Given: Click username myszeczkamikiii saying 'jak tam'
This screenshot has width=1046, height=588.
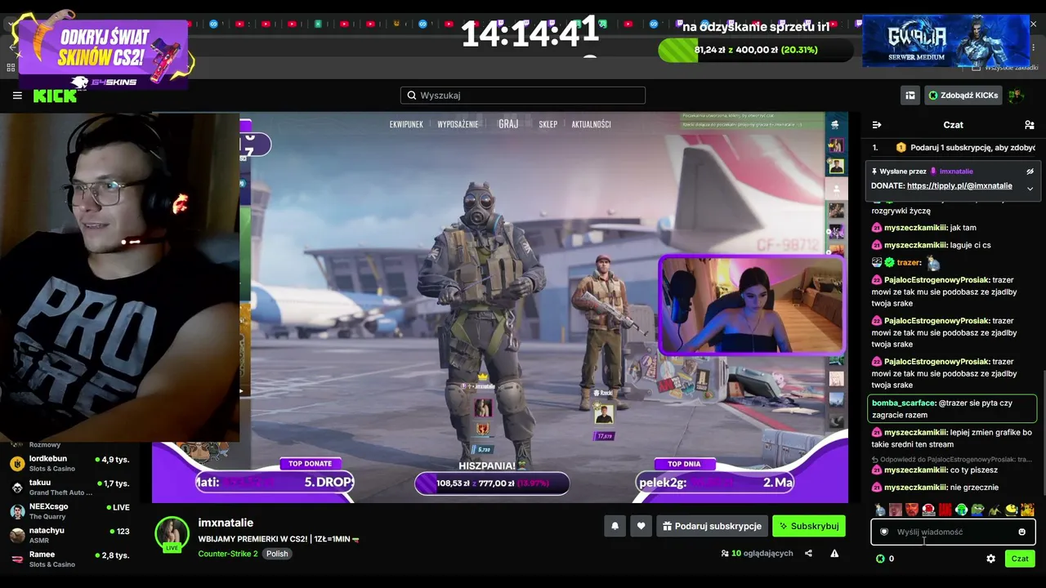Looking at the screenshot, I should (915, 228).
